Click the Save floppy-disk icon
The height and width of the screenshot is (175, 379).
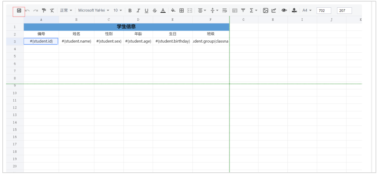[19, 10]
